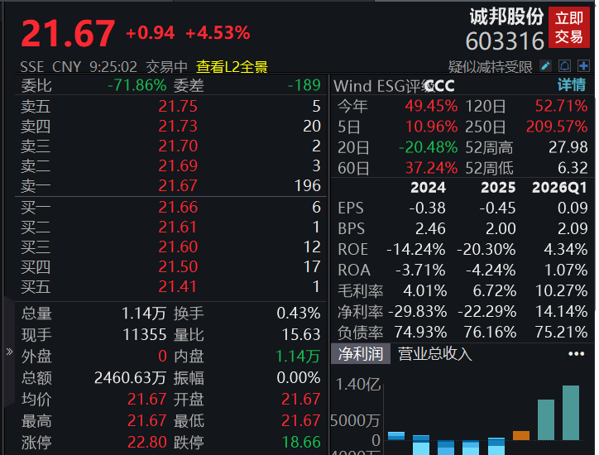Image resolution: width=599 pixels, height=455 pixels.
Task: Click the 买一 price 21.66
Action: pos(178,207)
